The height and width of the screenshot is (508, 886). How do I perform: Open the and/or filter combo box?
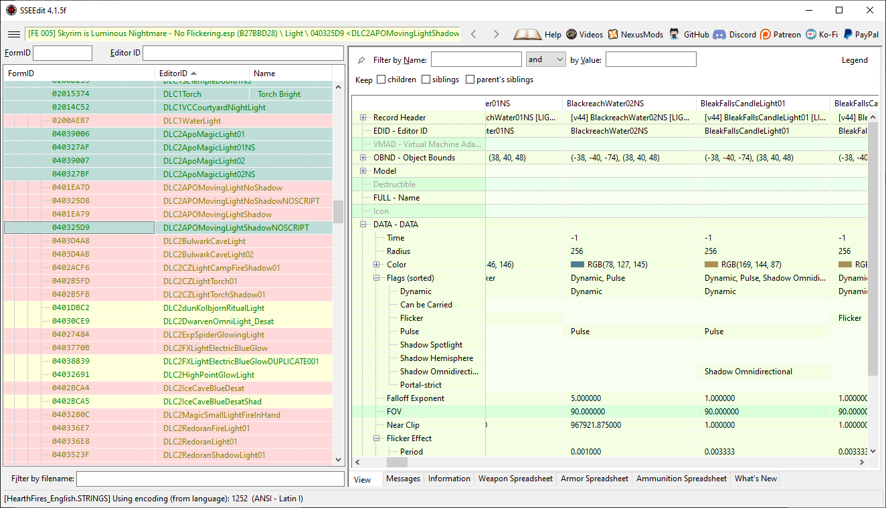click(x=546, y=59)
